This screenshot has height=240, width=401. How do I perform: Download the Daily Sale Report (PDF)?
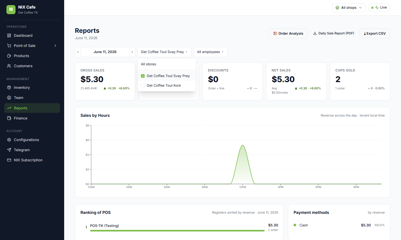click(334, 33)
